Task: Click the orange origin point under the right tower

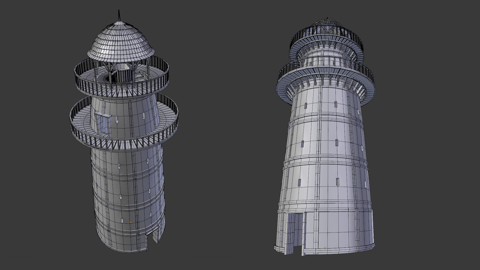Action: 325,248
